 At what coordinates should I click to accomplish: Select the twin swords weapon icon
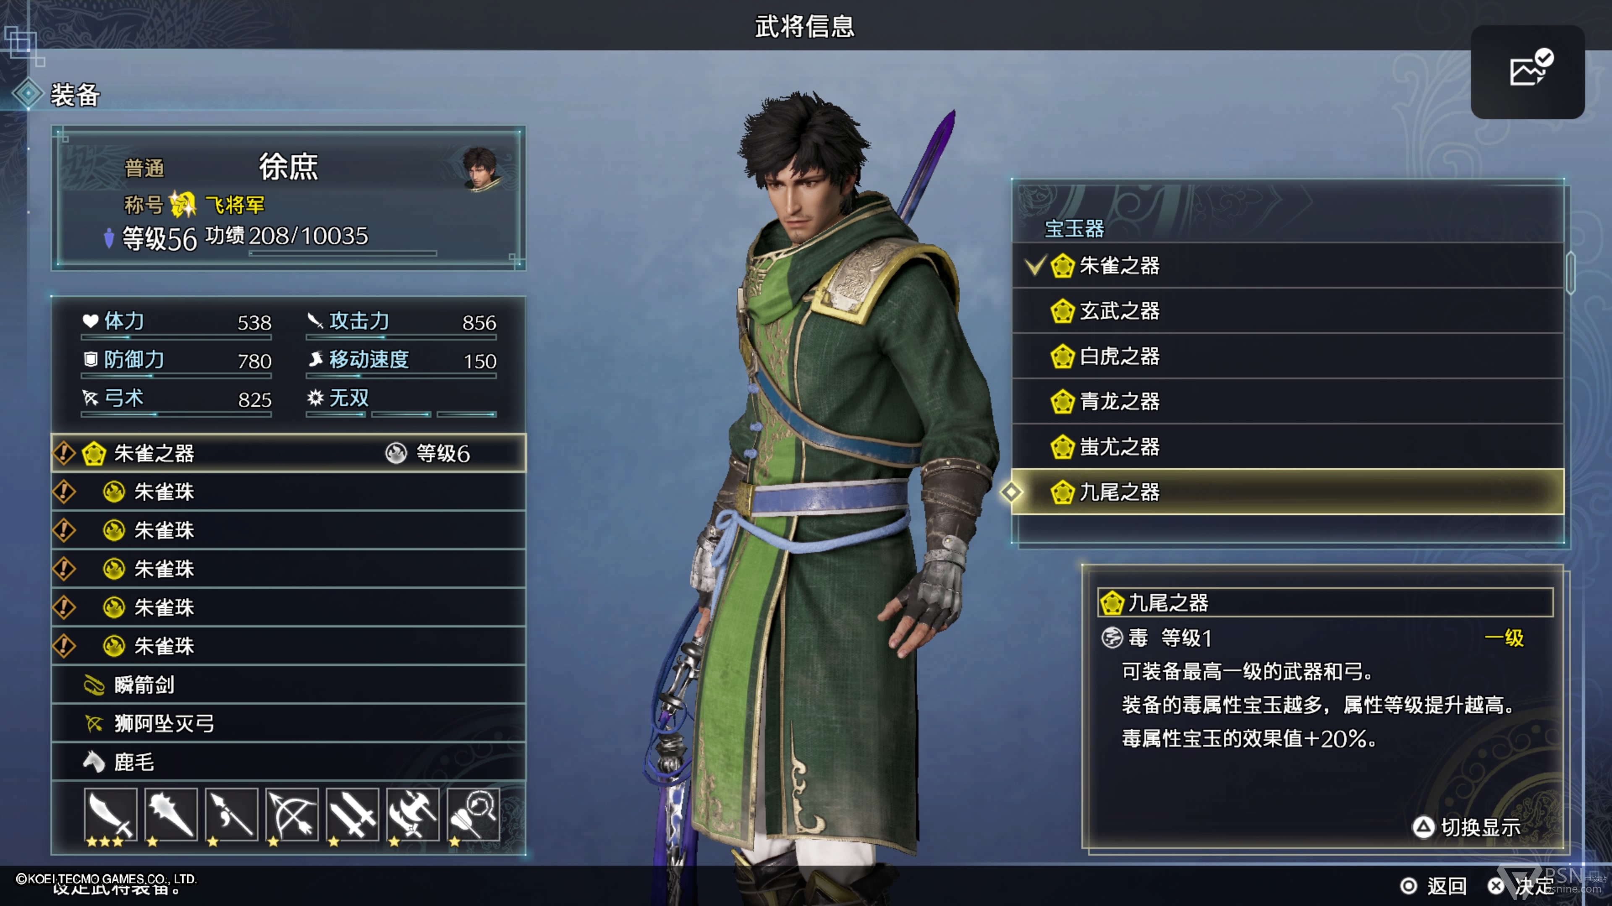click(x=353, y=814)
